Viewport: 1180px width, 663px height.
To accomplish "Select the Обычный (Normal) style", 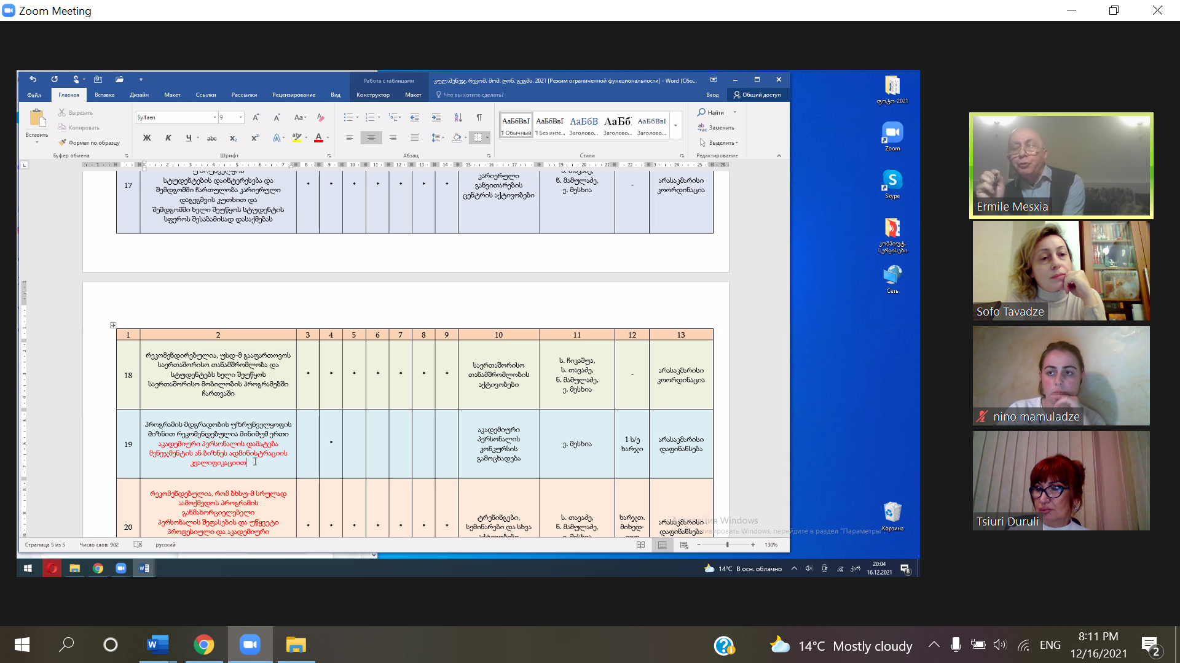I will 516,125.
